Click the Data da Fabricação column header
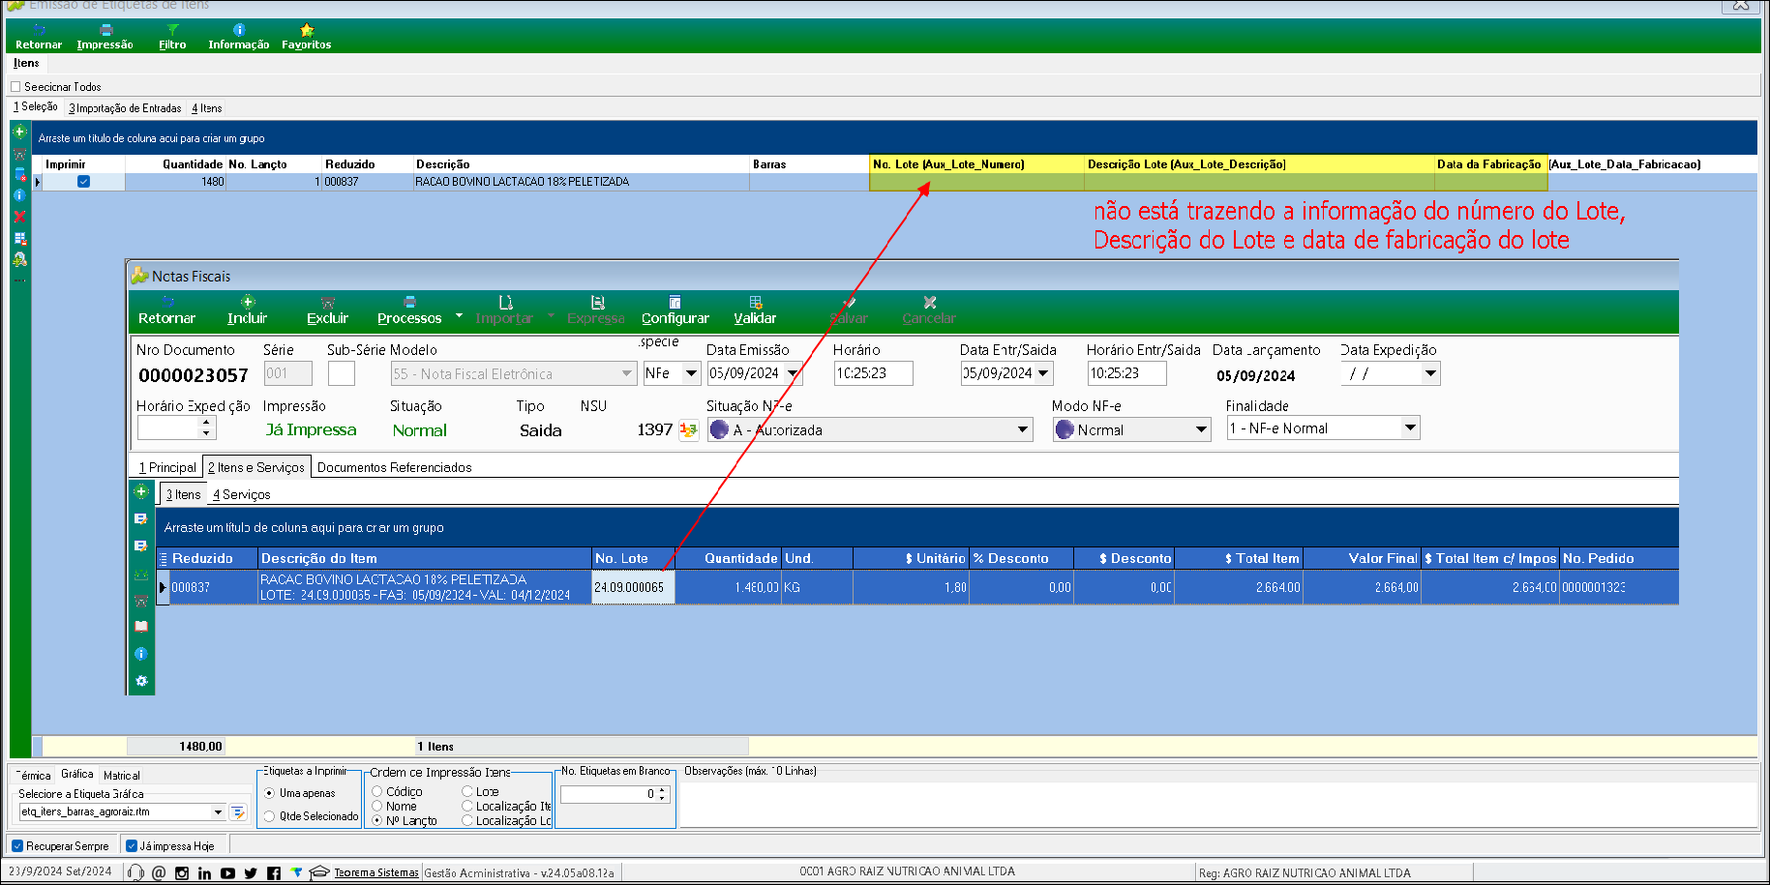Image resolution: width=1770 pixels, height=885 pixels. click(x=1490, y=164)
